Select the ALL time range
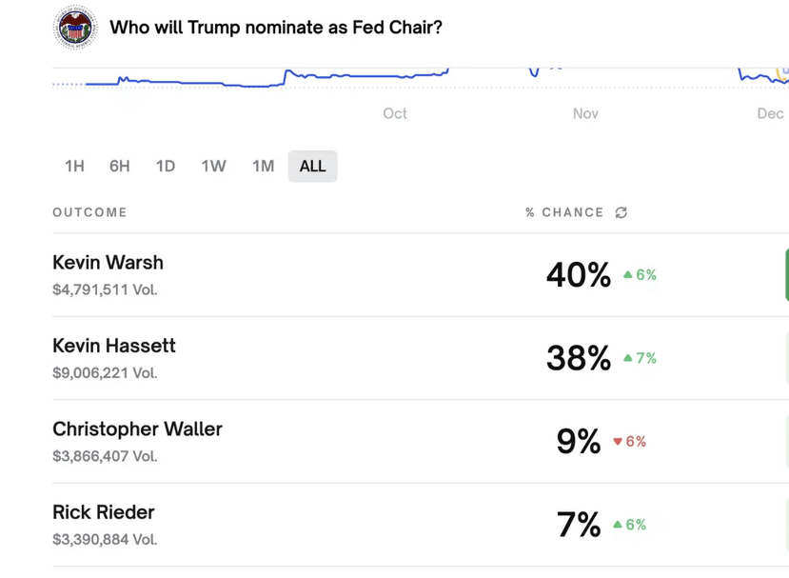The width and height of the screenshot is (789, 578). (x=312, y=167)
